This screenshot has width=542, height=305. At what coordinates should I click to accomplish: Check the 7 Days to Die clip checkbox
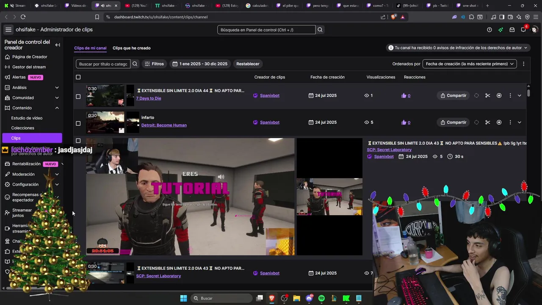click(x=78, y=97)
